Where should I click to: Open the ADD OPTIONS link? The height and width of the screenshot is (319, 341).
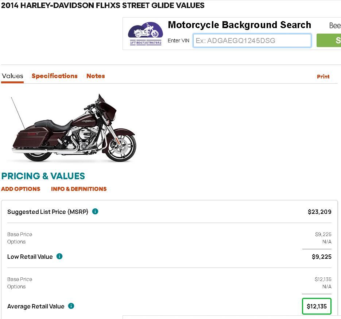(x=21, y=189)
